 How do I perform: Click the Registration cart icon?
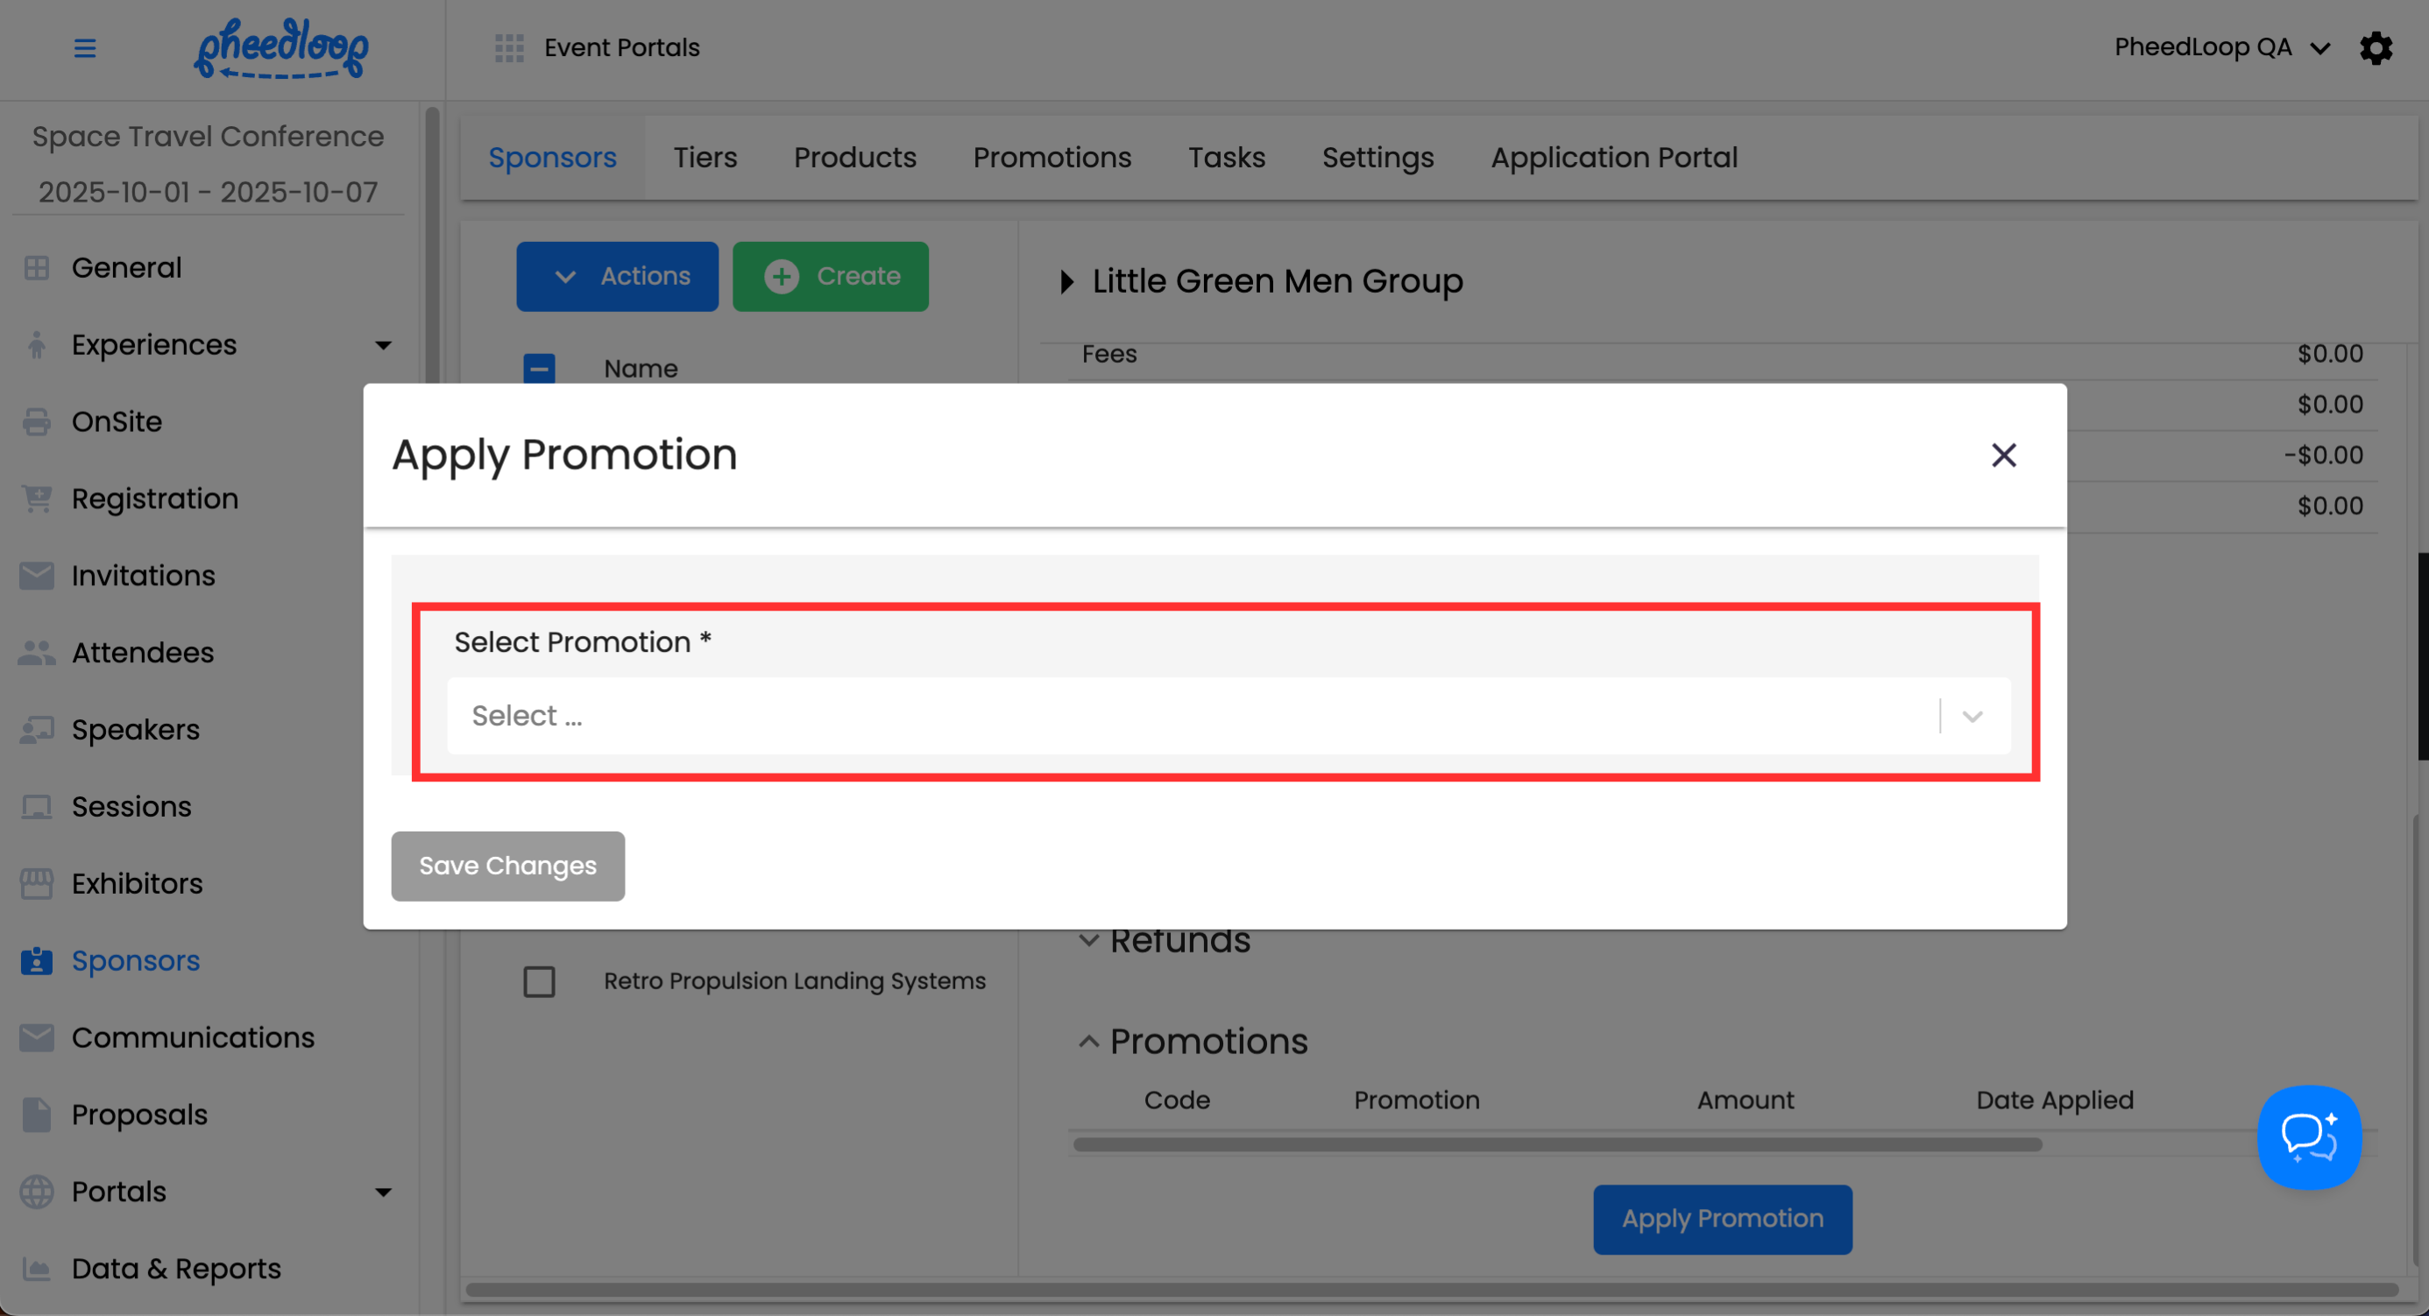click(37, 499)
